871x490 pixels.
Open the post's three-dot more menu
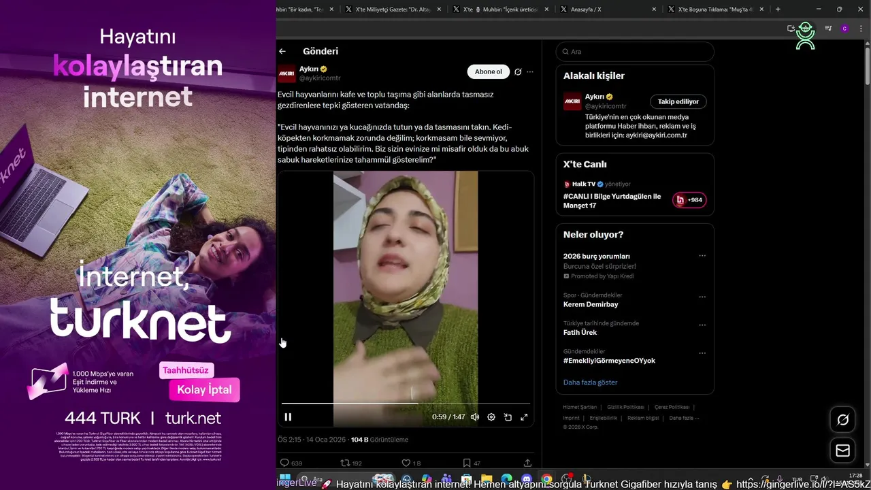point(530,71)
